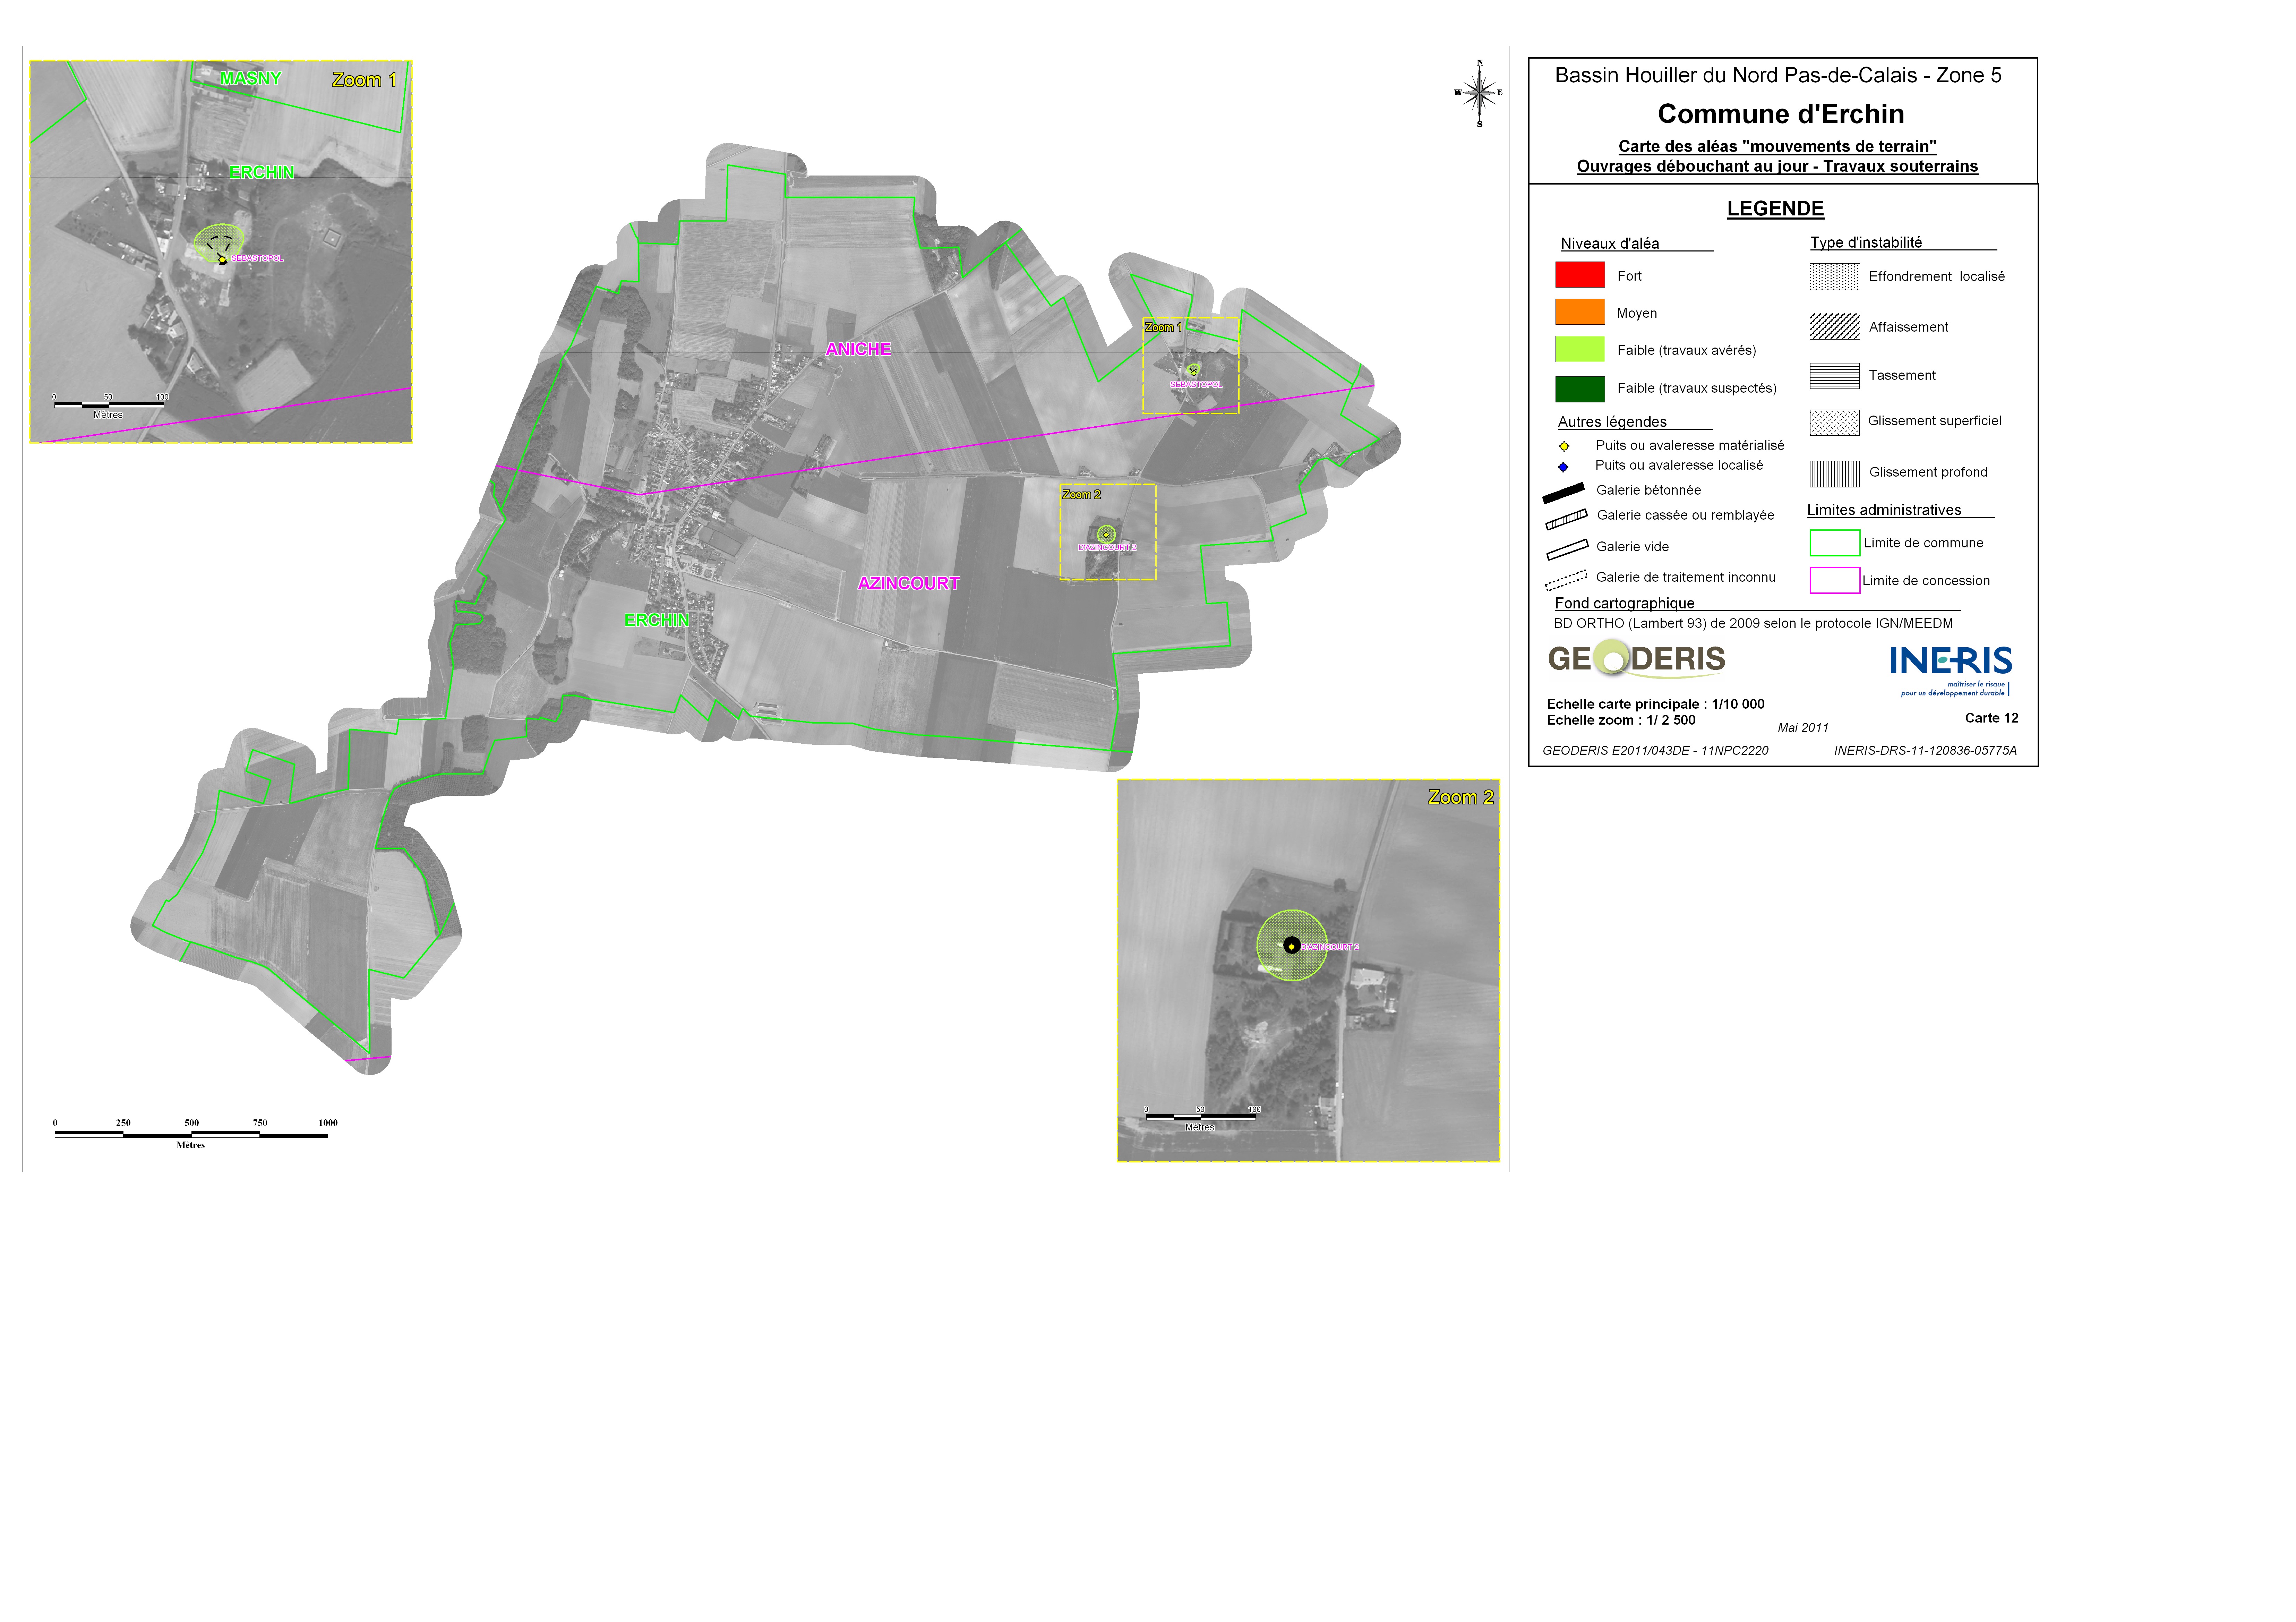Viewport: 2296px width, 1622px height.
Task: Click the ANICHE concession label on map
Action: (x=858, y=349)
